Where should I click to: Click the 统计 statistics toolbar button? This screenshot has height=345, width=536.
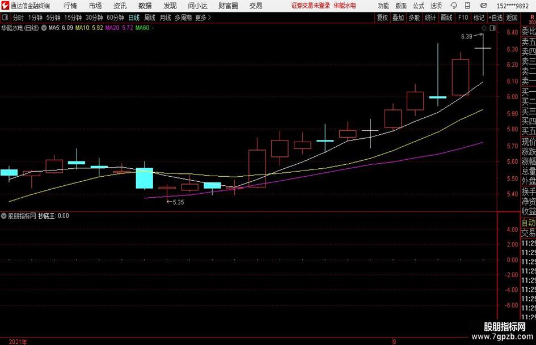[430, 18]
